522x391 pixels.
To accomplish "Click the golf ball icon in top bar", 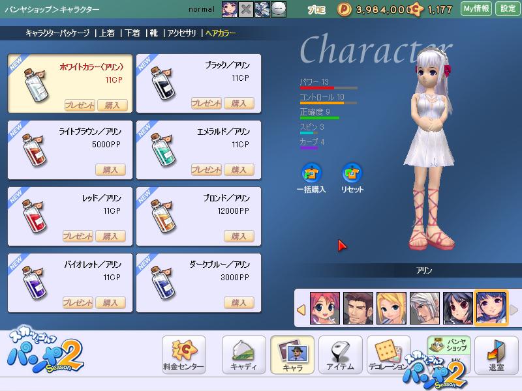I will (279, 9).
